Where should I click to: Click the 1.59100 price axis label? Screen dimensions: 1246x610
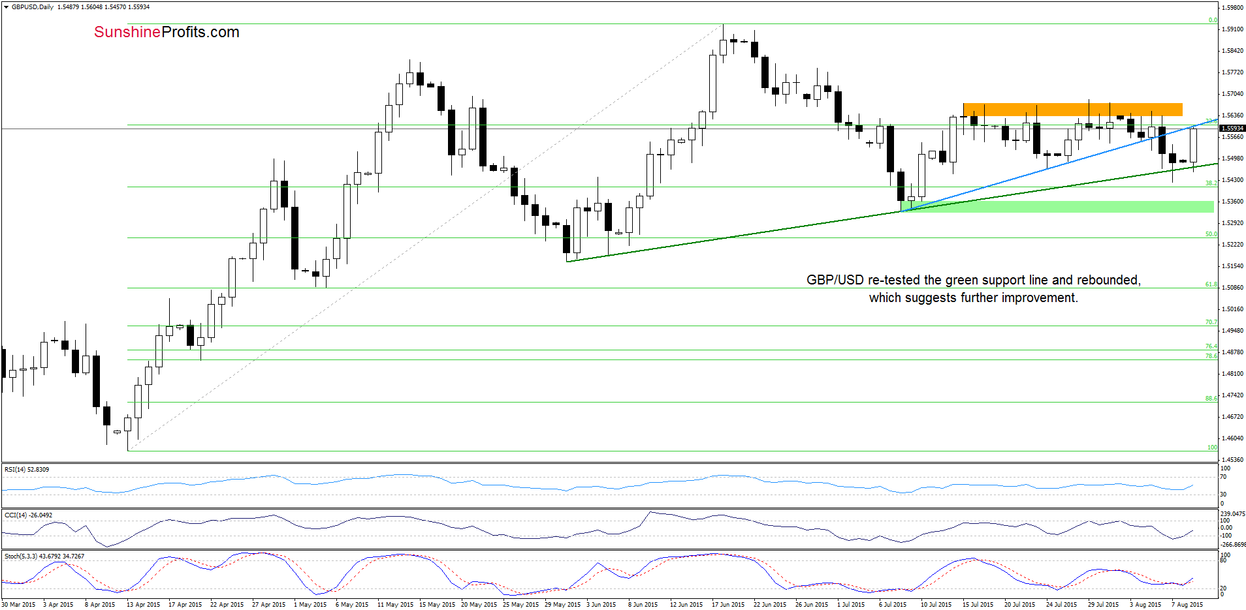(1232, 29)
